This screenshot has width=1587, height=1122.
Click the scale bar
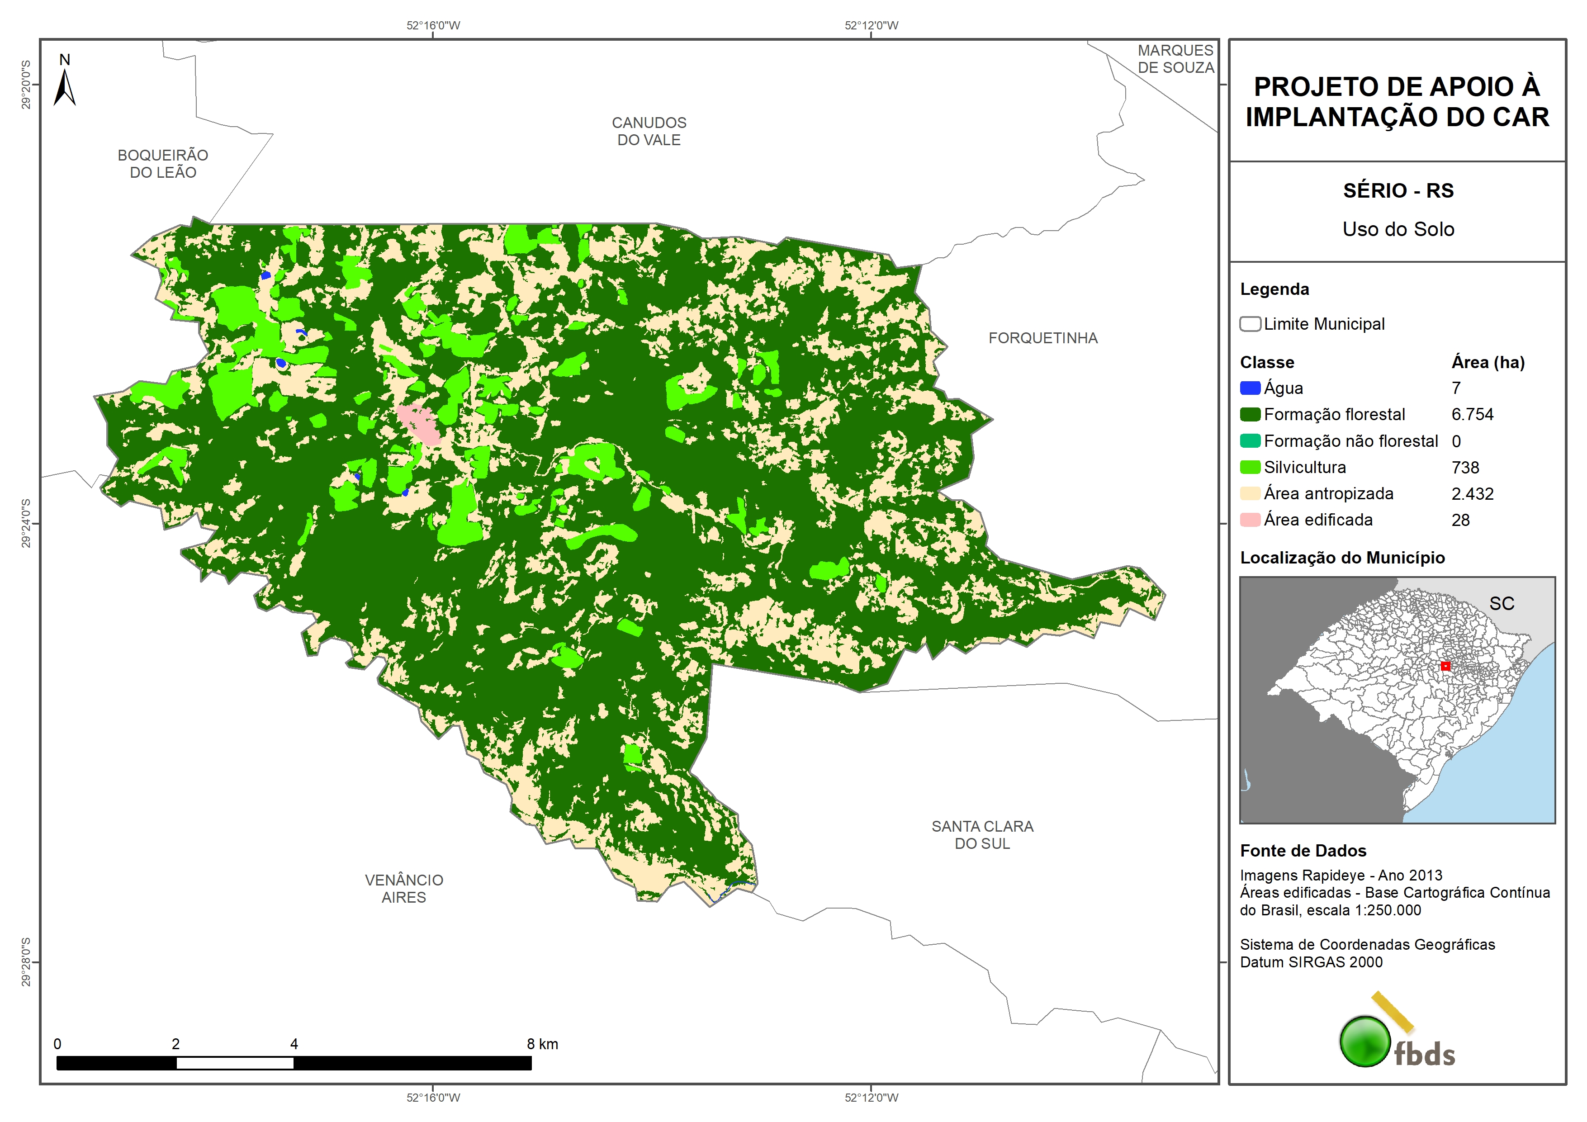(294, 1063)
